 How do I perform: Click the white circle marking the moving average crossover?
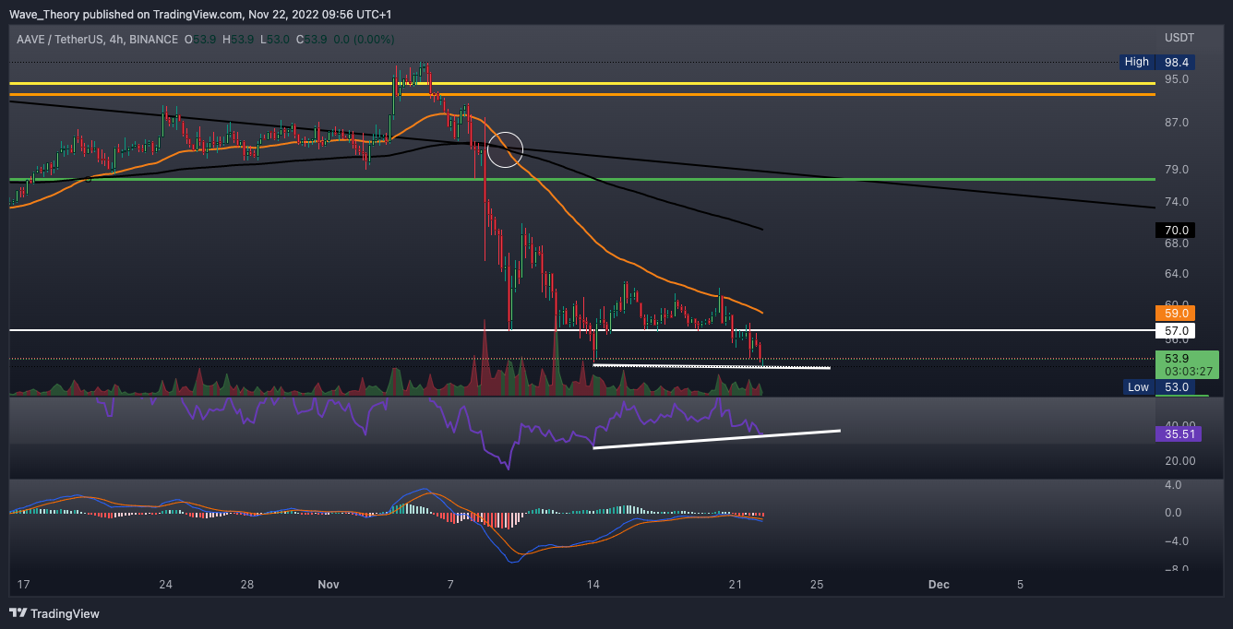505,149
